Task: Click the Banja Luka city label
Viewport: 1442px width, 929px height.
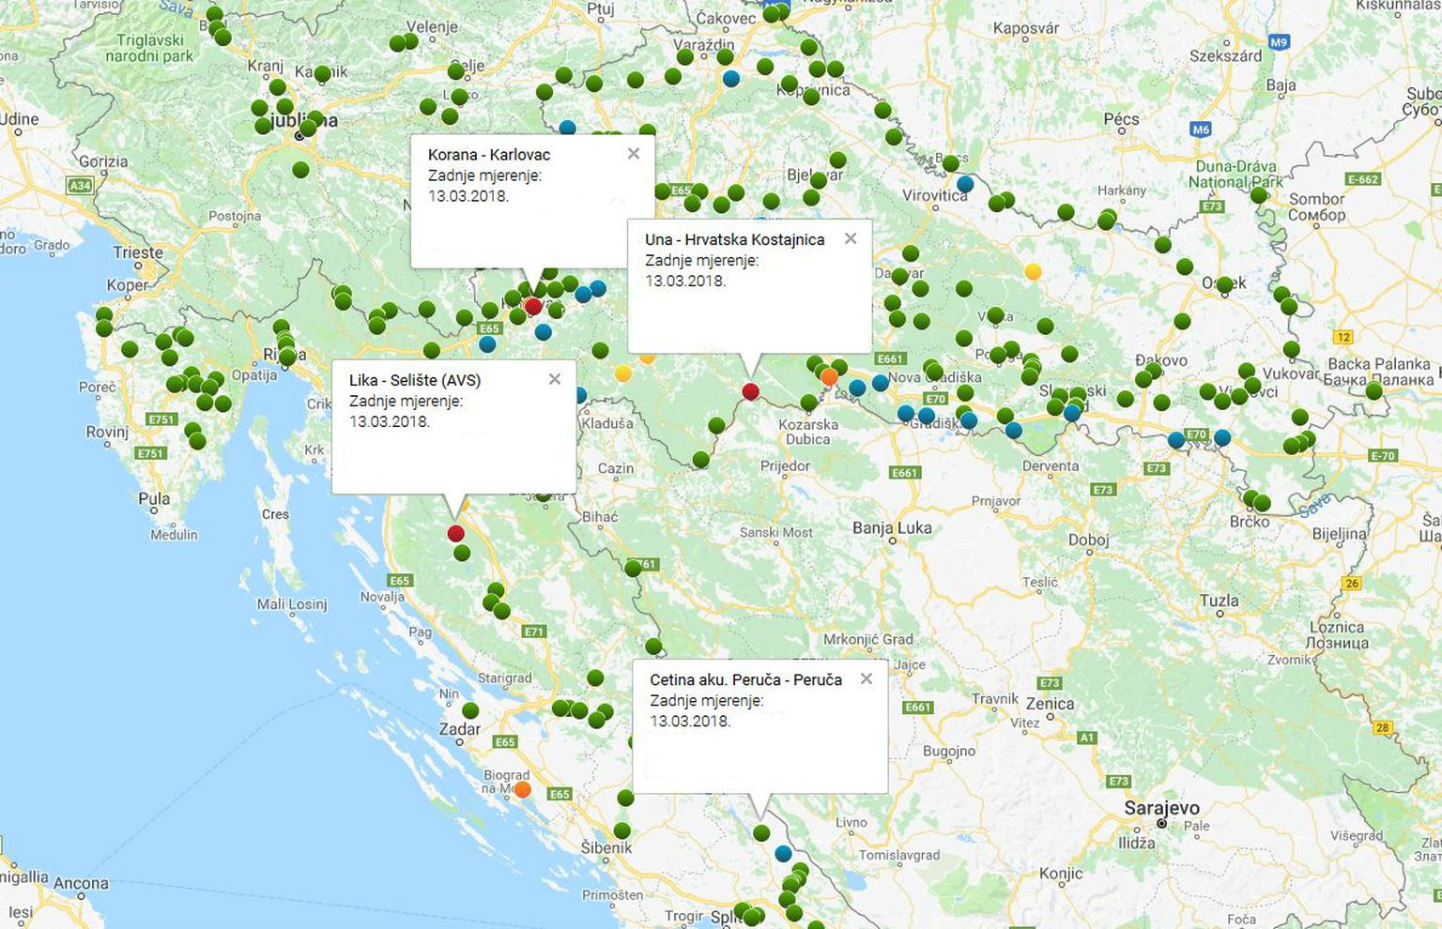Action: 892,527
